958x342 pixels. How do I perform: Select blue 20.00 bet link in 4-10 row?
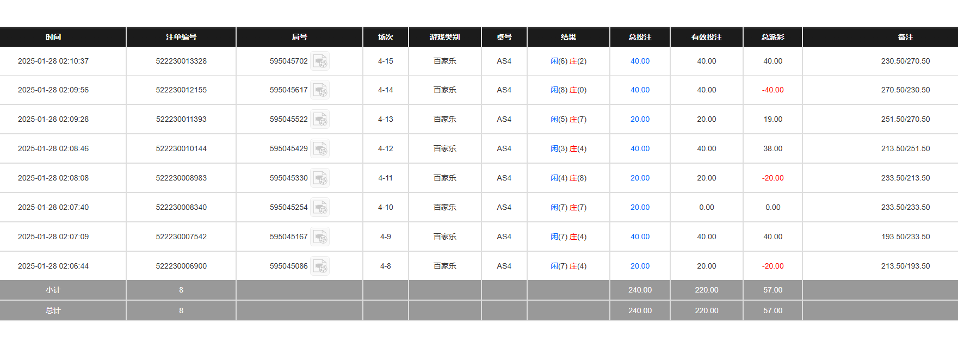point(640,207)
